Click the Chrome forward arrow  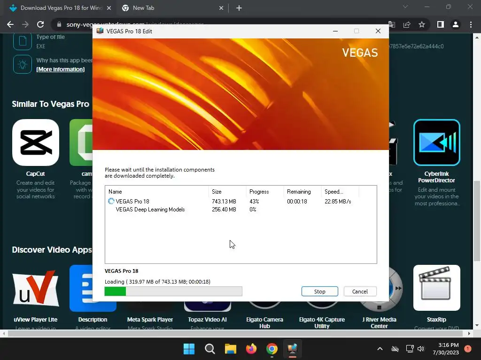[x=25, y=24]
